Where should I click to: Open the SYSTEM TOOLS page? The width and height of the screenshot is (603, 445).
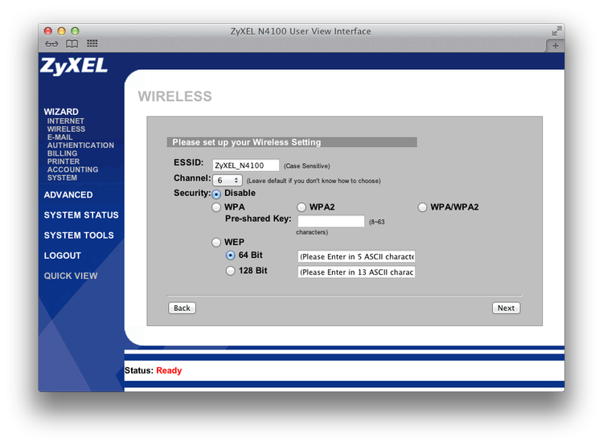79,235
